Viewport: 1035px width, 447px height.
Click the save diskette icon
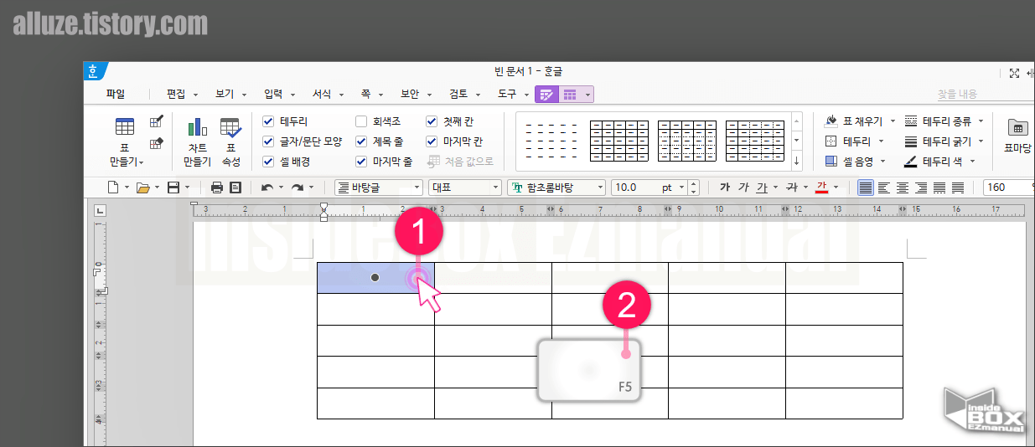173,188
